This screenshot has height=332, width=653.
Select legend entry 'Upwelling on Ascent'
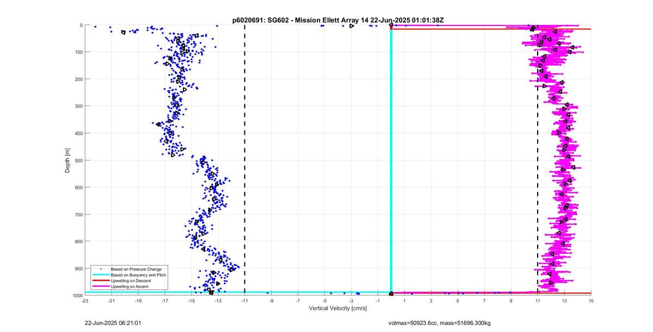click(x=130, y=287)
